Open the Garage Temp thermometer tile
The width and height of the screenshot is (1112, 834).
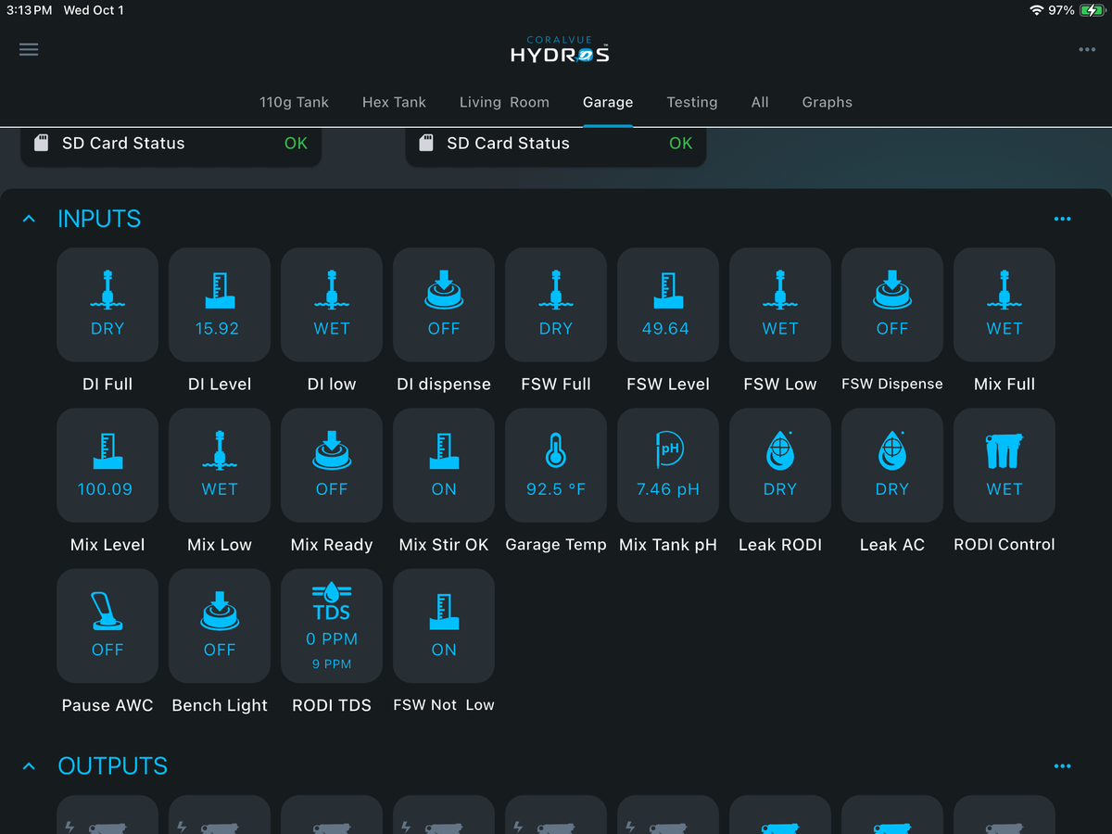click(x=556, y=465)
